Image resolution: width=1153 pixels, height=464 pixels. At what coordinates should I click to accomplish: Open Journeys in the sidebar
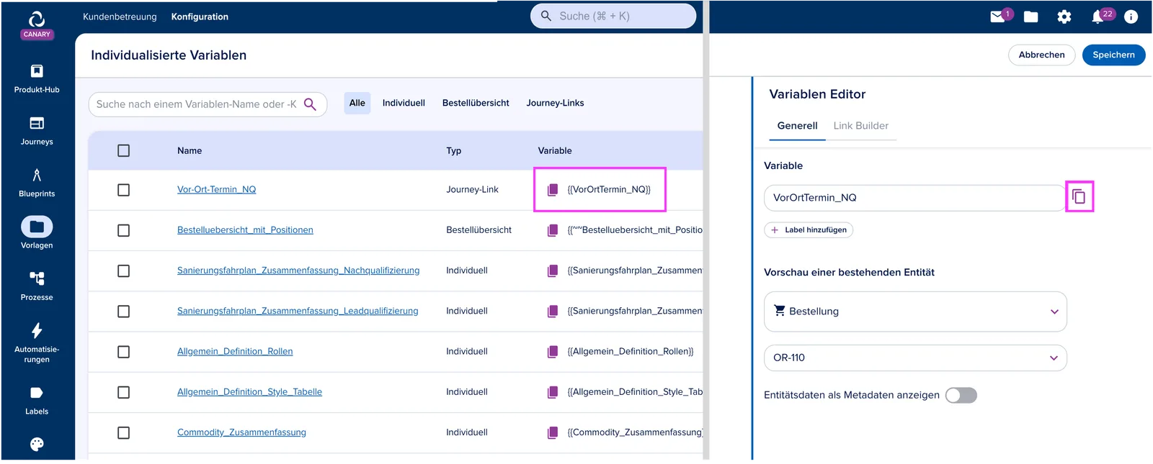click(x=37, y=130)
